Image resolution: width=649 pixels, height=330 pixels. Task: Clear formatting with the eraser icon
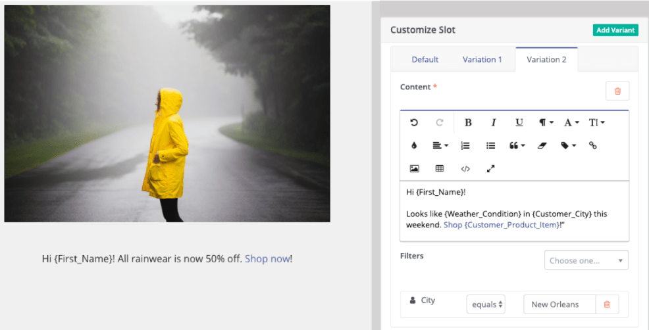(542, 146)
